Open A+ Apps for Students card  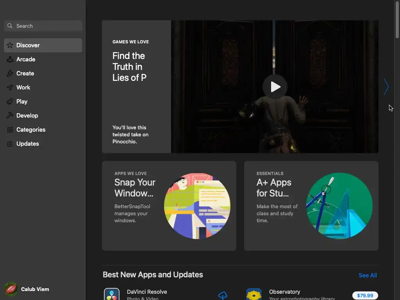coord(311,205)
